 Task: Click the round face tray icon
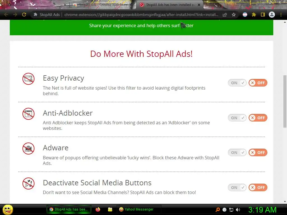point(224,210)
